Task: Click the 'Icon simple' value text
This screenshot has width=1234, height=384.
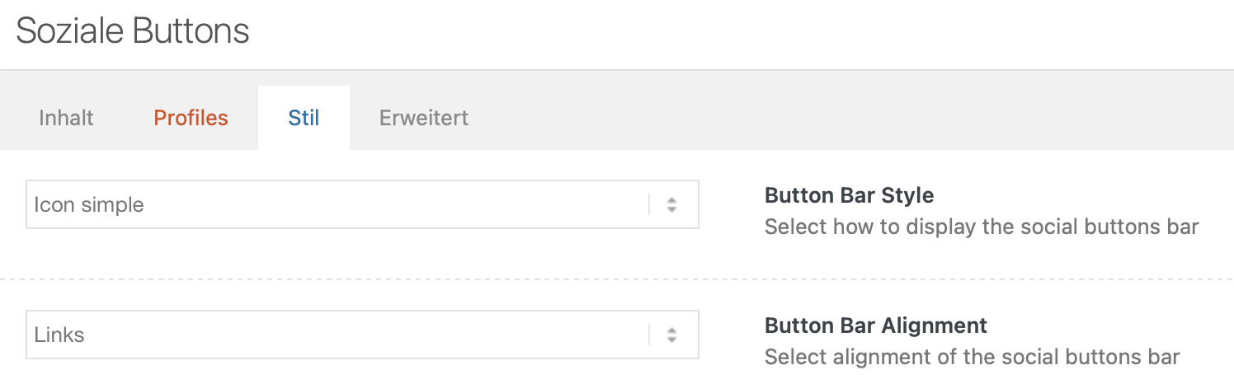Action: pyautogui.click(x=89, y=205)
